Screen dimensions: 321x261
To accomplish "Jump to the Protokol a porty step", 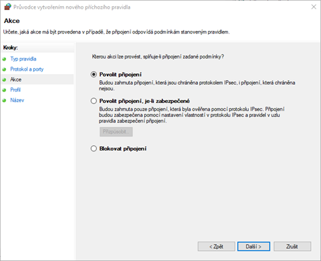I will click(27, 69).
